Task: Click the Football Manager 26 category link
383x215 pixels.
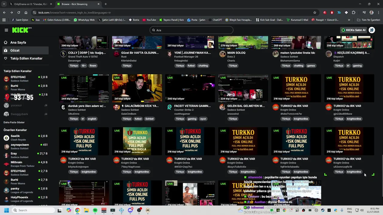Action: (x=186, y=57)
